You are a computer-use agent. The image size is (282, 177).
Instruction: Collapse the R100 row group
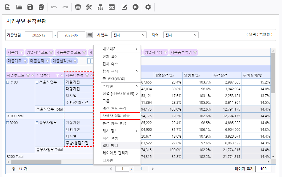(7, 82)
